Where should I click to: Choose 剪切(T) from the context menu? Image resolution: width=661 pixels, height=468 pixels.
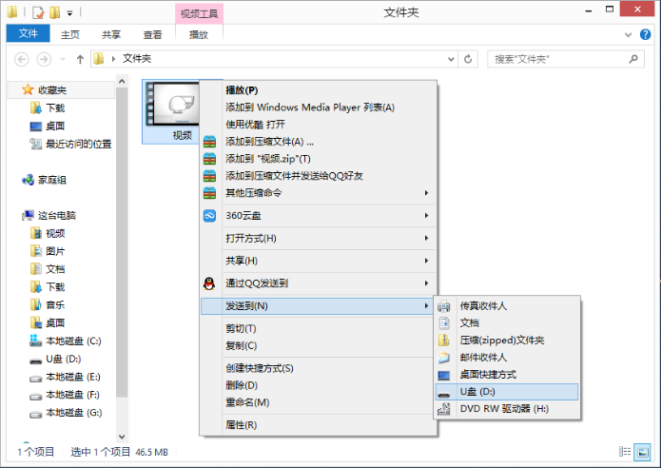coord(319,328)
